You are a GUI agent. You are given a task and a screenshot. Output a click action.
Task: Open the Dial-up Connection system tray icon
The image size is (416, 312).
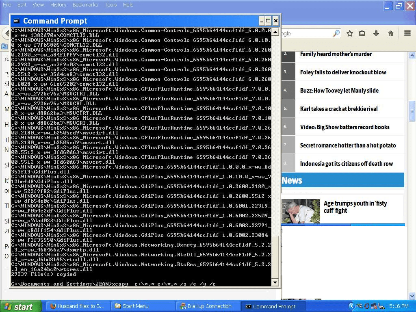click(359, 306)
